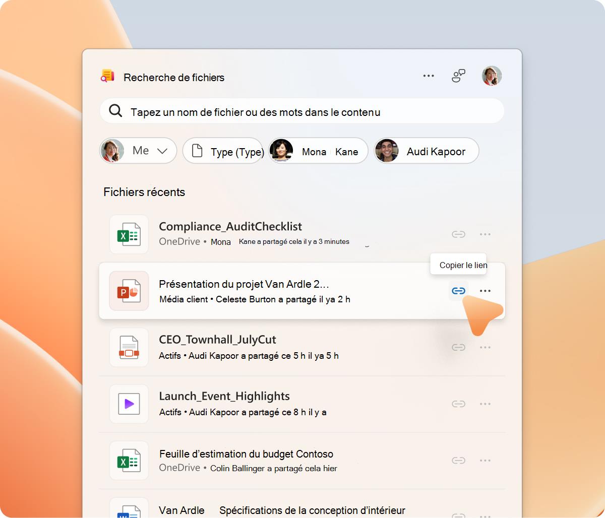Click 'Kane a partagé cela il y a 3 minutes'

point(294,242)
